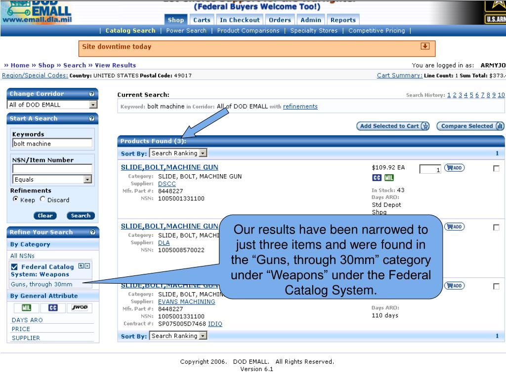
Task: Uncheck Federal Catalog System Weapons checkbox
Action: 14,267
